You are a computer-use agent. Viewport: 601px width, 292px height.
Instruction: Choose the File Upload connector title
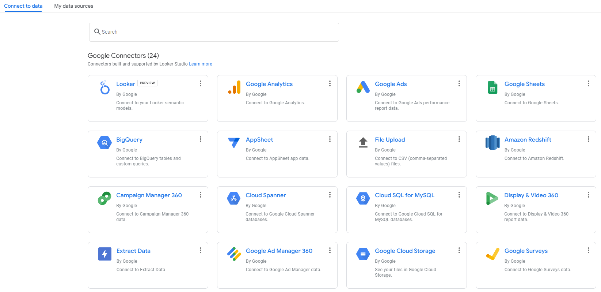click(390, 140)
